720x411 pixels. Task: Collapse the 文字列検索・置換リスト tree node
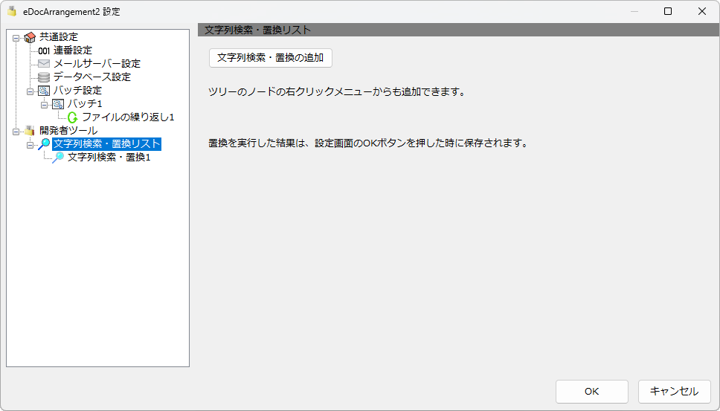30,145
